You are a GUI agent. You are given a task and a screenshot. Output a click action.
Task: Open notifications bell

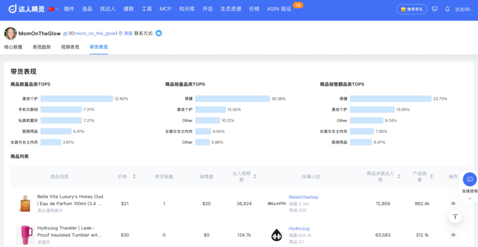click(447, 9)
